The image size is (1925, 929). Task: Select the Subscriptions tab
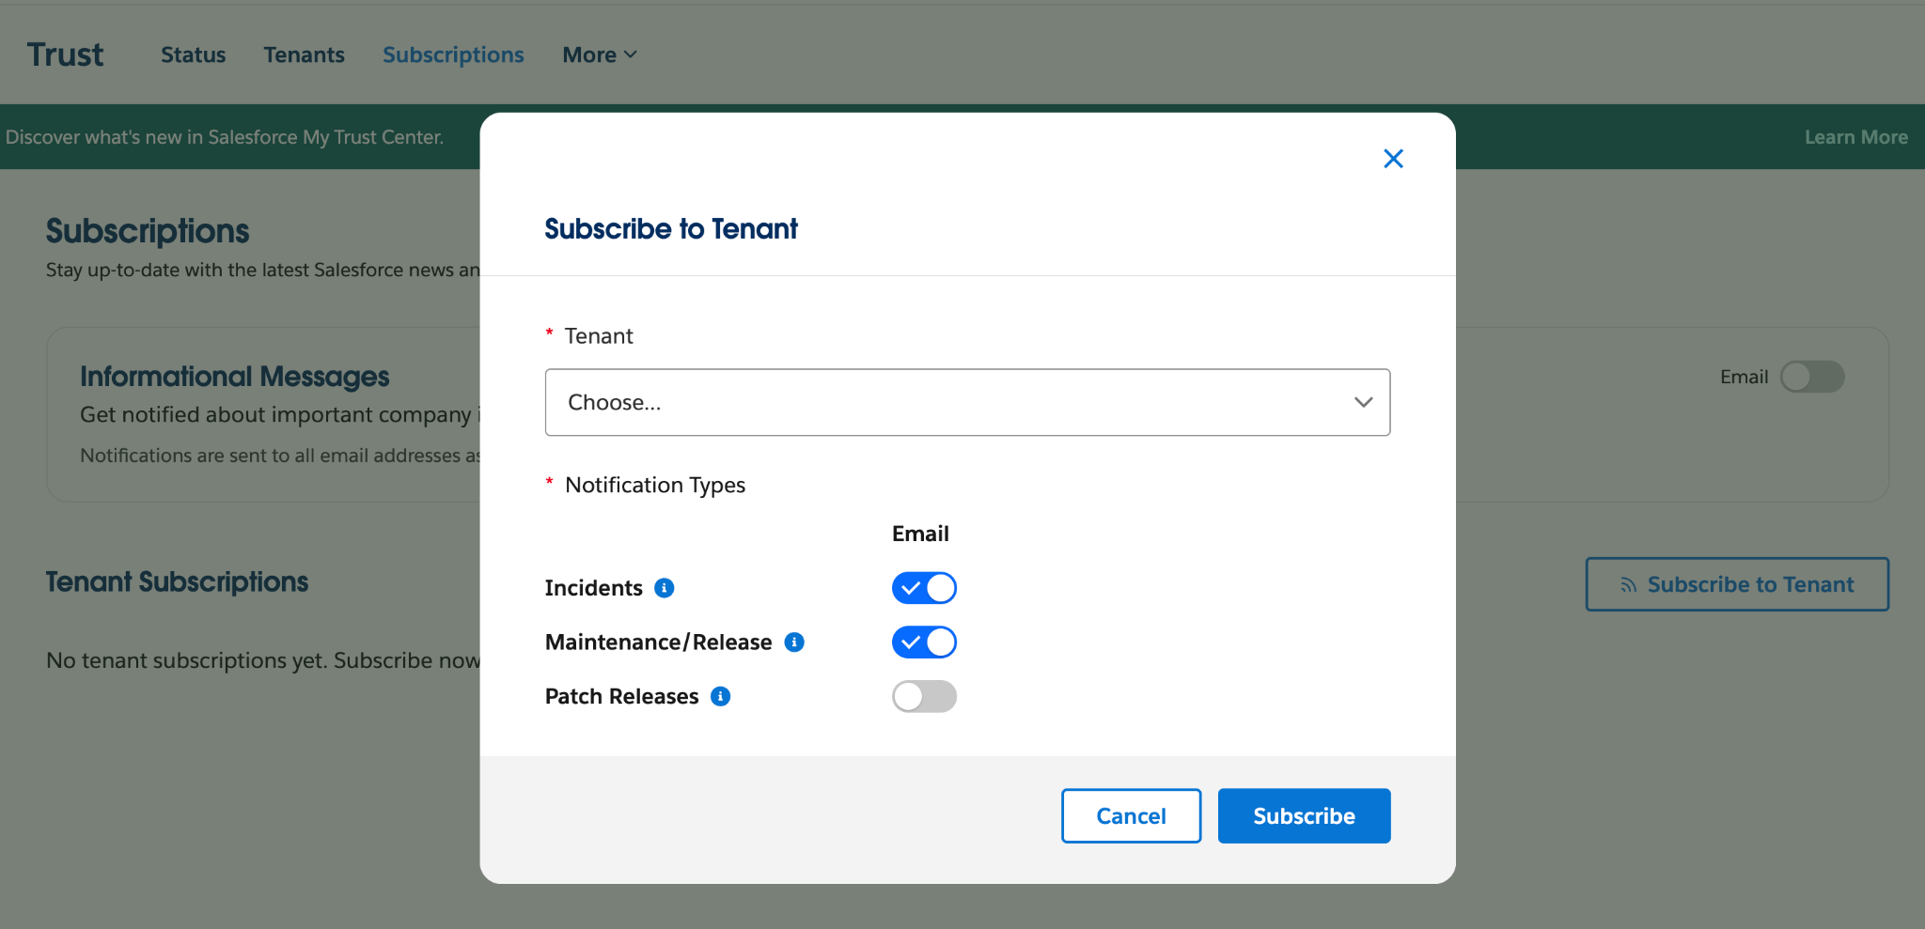click(453, 54)
